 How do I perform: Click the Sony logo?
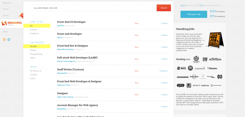click(x=197, y=85)
